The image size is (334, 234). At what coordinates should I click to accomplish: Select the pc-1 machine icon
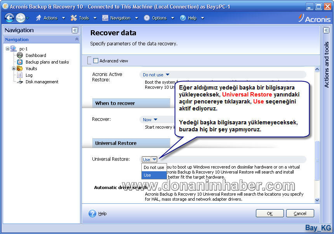coord(14,48)
